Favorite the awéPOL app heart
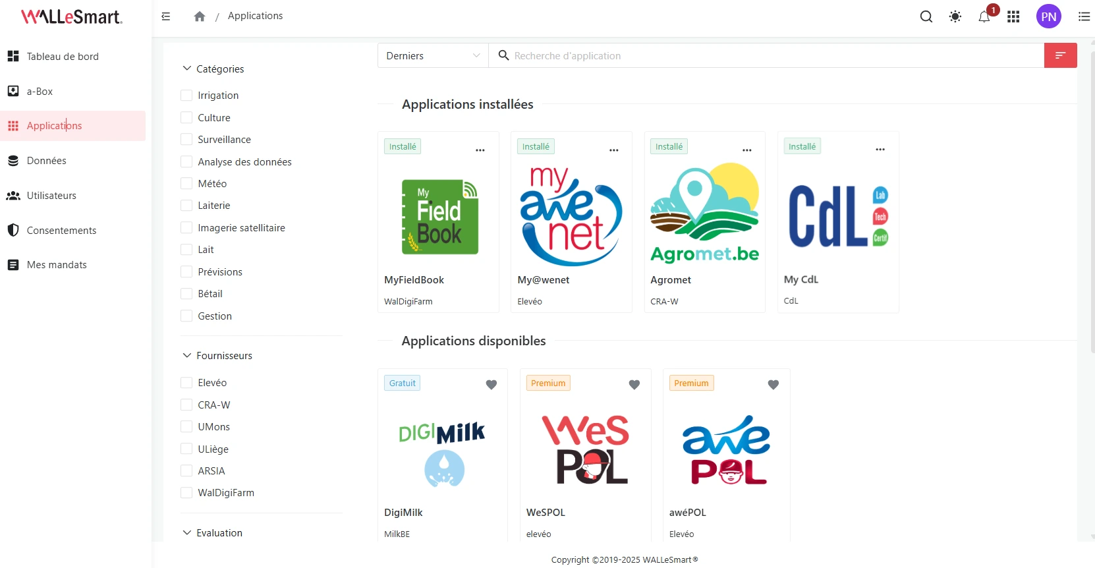The image size is (1095, 568). (773, 385)
